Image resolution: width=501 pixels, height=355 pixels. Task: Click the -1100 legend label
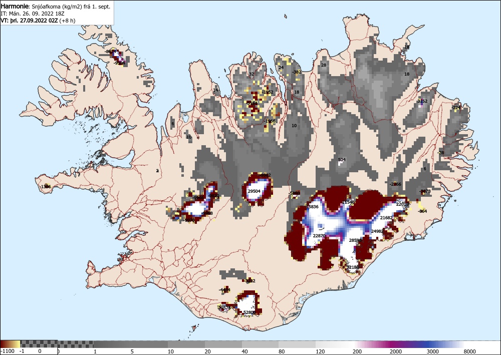point(8,351)
